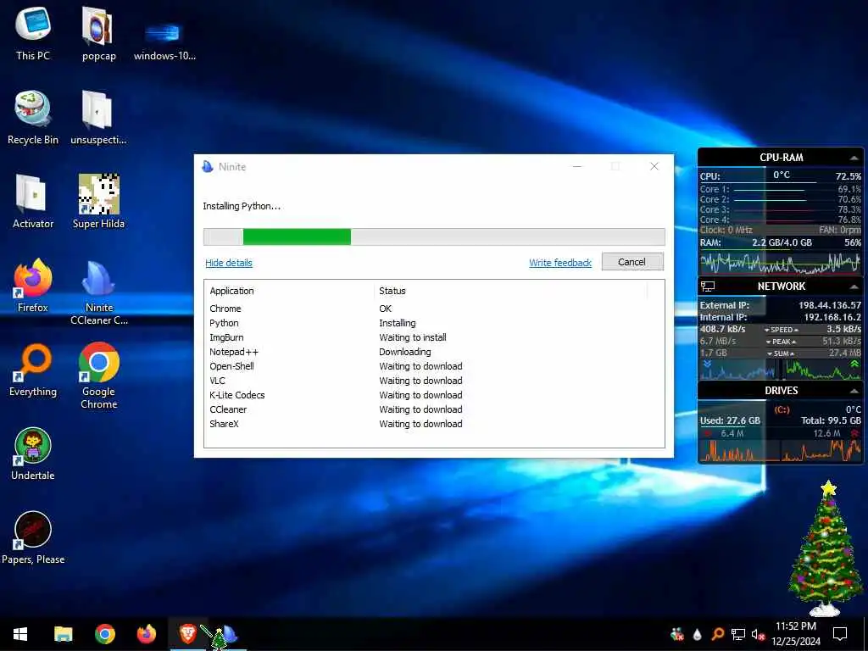This screenshot has width=868, height=651.
Task: Click the Ninite title bar icon
Action: coord(209,167)
